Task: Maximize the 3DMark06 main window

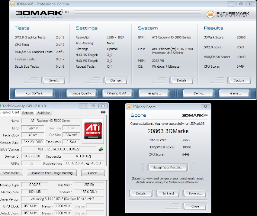Action: coord(241,4)
